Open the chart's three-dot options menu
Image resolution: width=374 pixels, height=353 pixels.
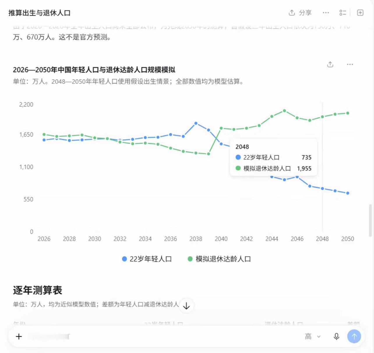point(350,64)
